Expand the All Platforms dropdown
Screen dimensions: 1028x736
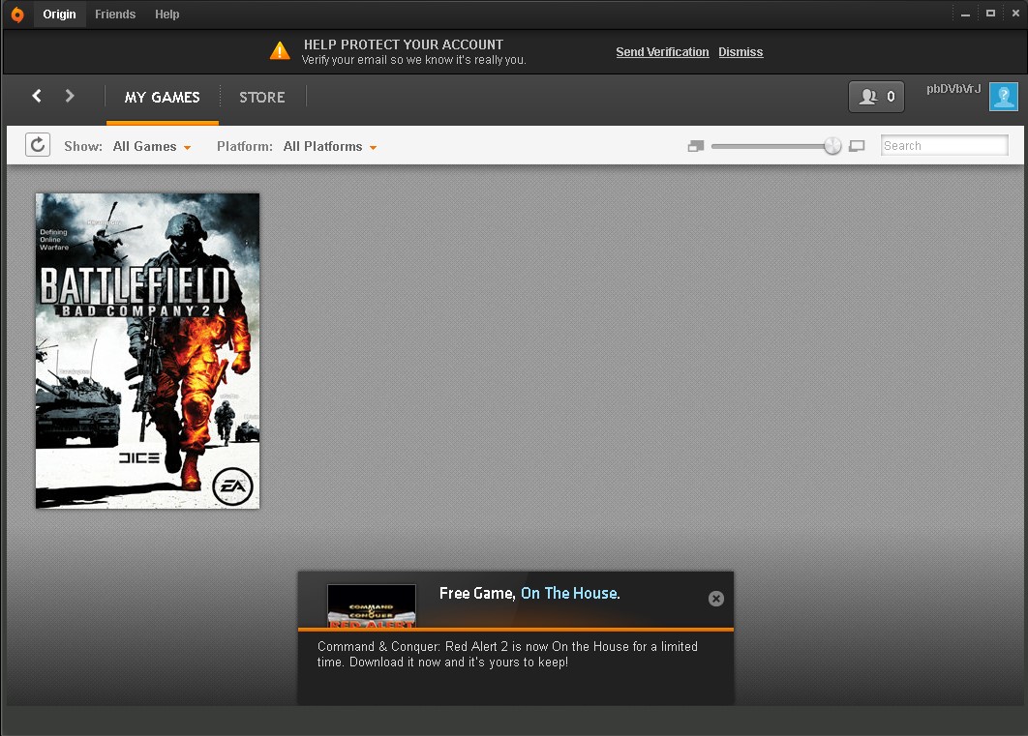pos(330,147)
